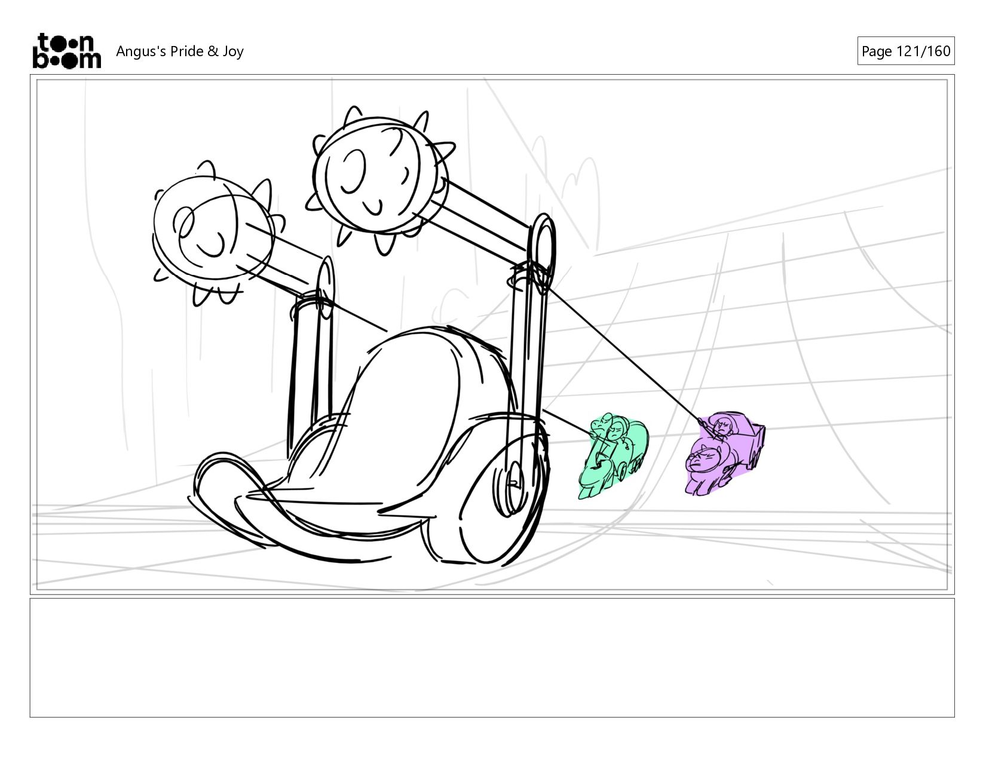Click the Toon Boom logo

pos(66,51)
